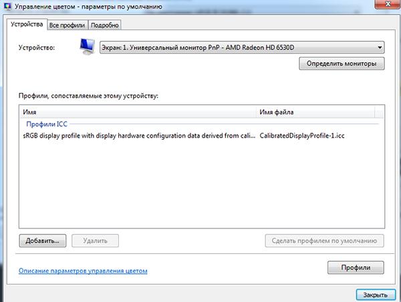401x302 pixels.
Task: Click the Профили button
Action: 356,267
